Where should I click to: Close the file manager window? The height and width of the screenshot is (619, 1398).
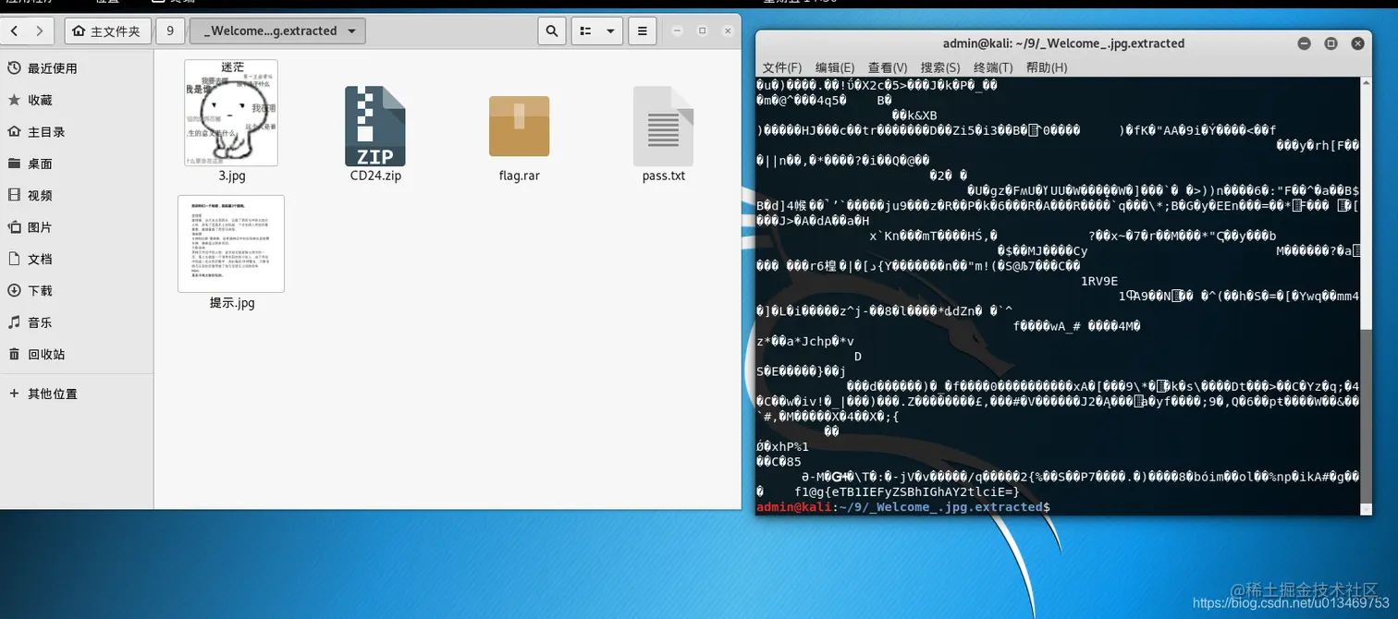(x=728, y=30)
